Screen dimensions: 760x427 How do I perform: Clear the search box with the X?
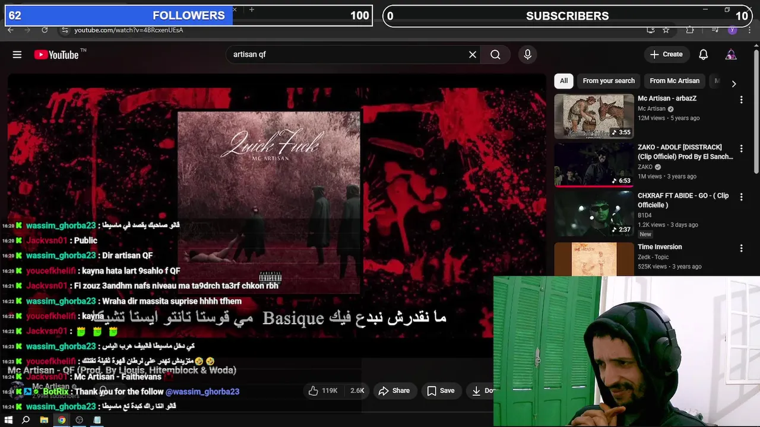pyautogui.click(x=473, y=55)
